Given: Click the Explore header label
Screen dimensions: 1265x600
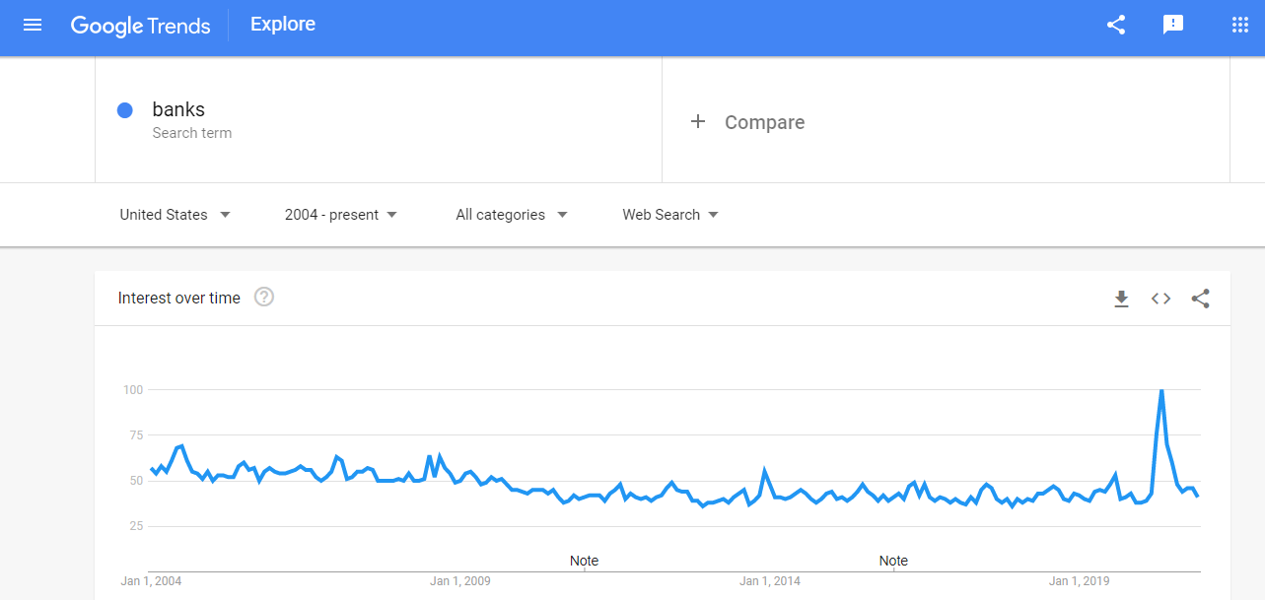Looking at the screenshot, I should (x=283, y=25).
